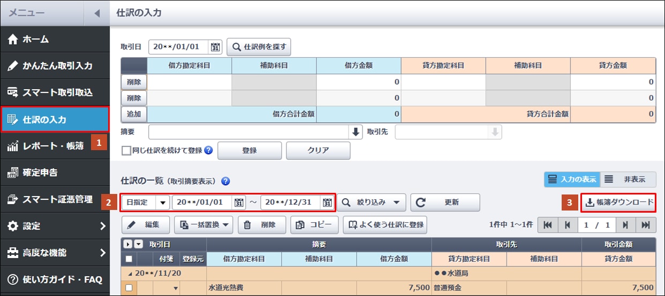Click the help icon next to 仕訳の一覧

[225, 181]
